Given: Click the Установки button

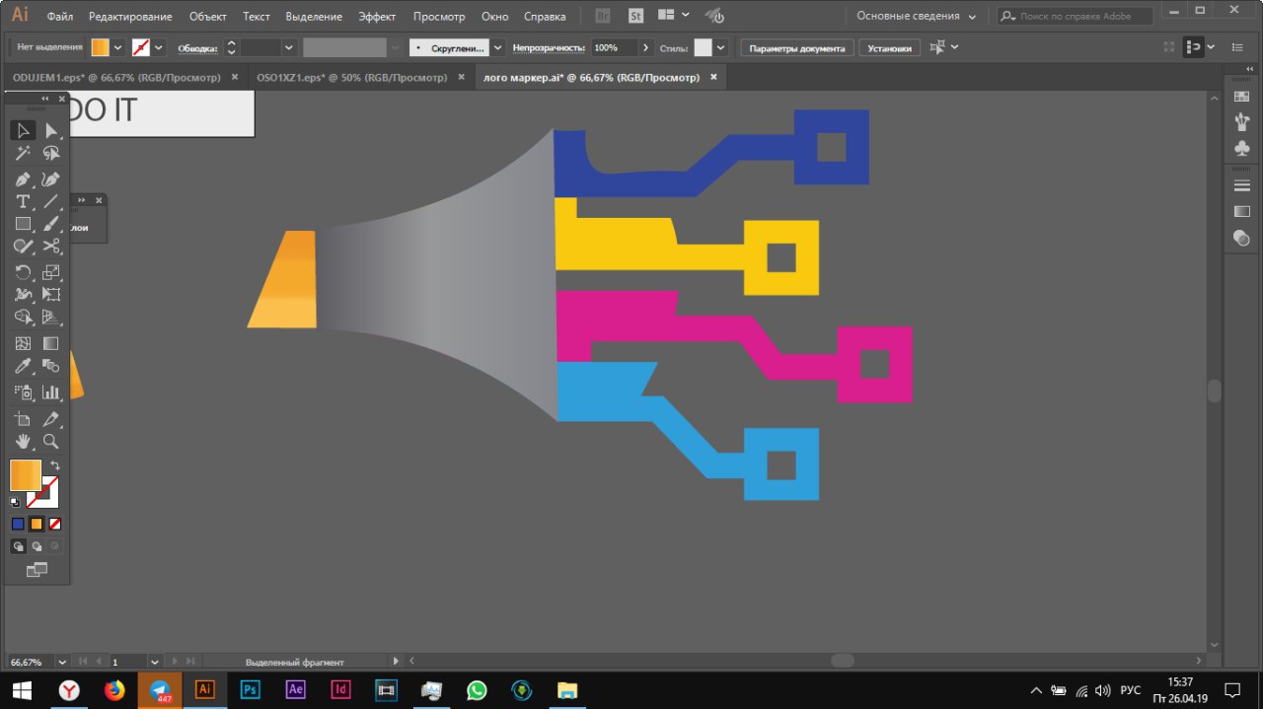Looking at the screenshot, I should (x=889, y=47).
